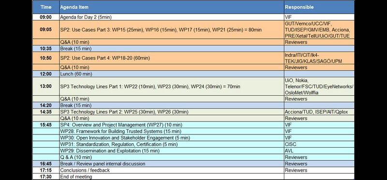387x180 pixels.
Task: Select the SP4: Overview and Project Management cell
Action: 172,125
